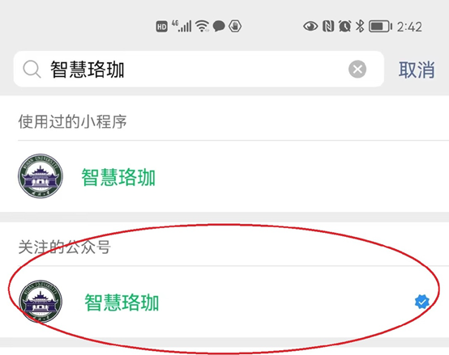This screenshot has width=449, height=355.
Task: Tap the eye comfort mode icon
Action: point(310,26)
